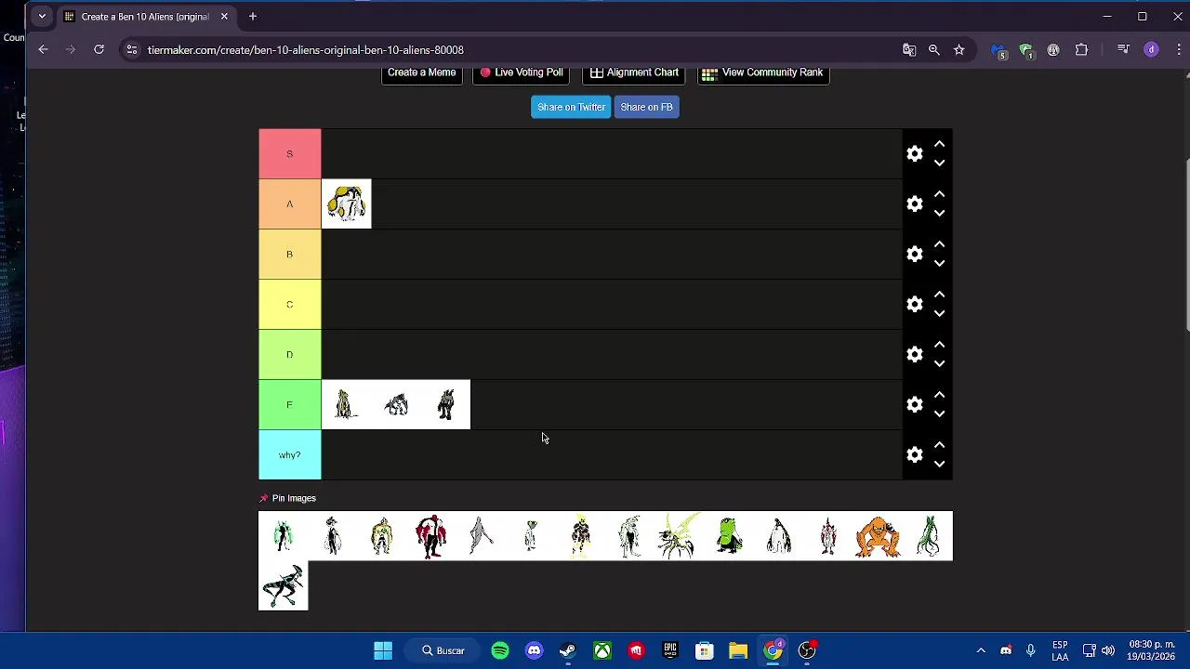Move B tier row down with arrow
This screenshot has height=669, width=1190.
click(939, 264)
